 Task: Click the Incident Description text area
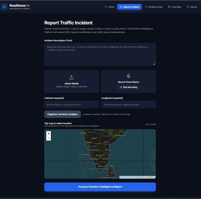pos(100,54)
